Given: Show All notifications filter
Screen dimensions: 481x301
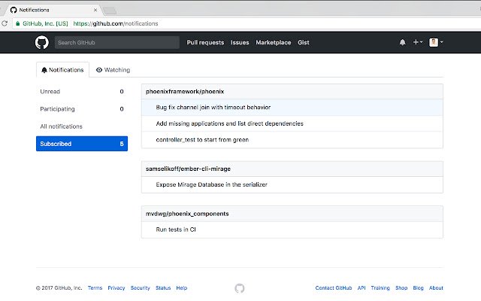Looking at the screenshot, I should coord(82,126).
